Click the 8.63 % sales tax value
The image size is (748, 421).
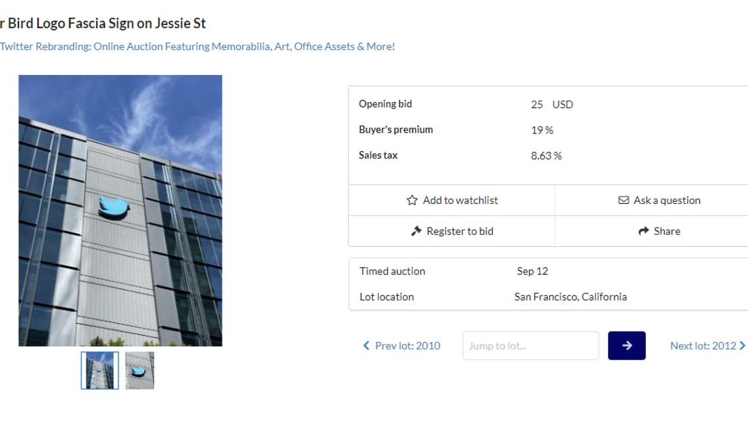pyautogui.click(x=546, y=155)
